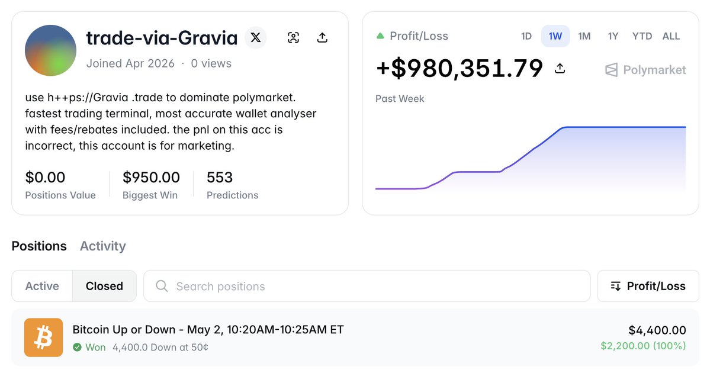Click the Joined Apr 2026 text
The width and height of the screenshot is (710, 373).
[x=130, y=63]
